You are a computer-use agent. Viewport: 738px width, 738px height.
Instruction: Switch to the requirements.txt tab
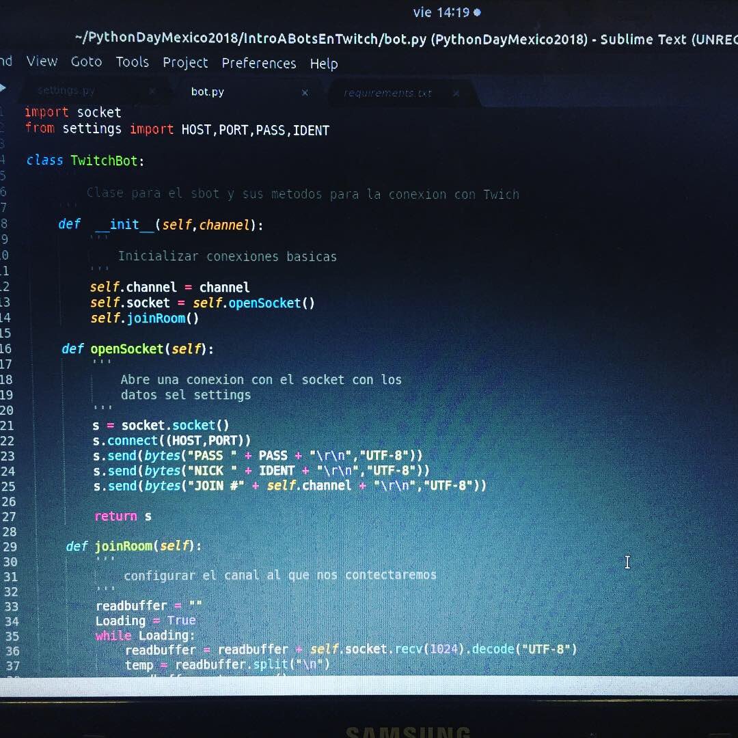(387, 93)
